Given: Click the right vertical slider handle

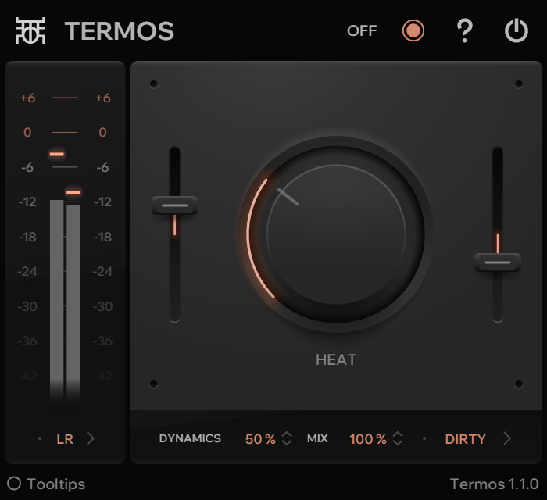Looking at the screenshot, I should 498,262.
